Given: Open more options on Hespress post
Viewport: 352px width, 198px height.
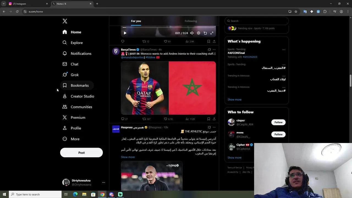Looking at the screenshot, I should 214,127.
